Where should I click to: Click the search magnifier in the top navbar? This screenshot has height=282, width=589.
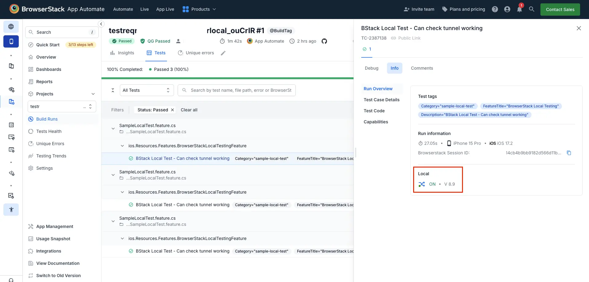click(x=532, y=9)
